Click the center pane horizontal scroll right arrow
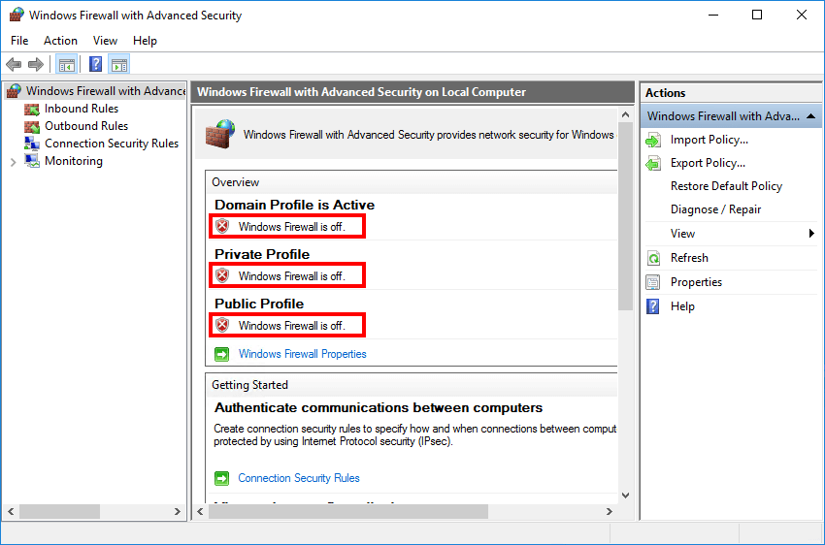825x545 pixels. tap(609, 511)
